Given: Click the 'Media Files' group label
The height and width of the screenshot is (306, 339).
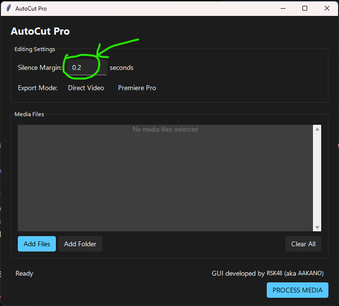Looking at the screenshot, I should pyautogui.click(x=29, y=114).
